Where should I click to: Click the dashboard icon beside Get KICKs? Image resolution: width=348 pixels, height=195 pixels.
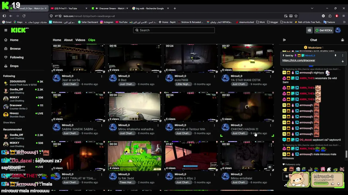pos(309,30)
